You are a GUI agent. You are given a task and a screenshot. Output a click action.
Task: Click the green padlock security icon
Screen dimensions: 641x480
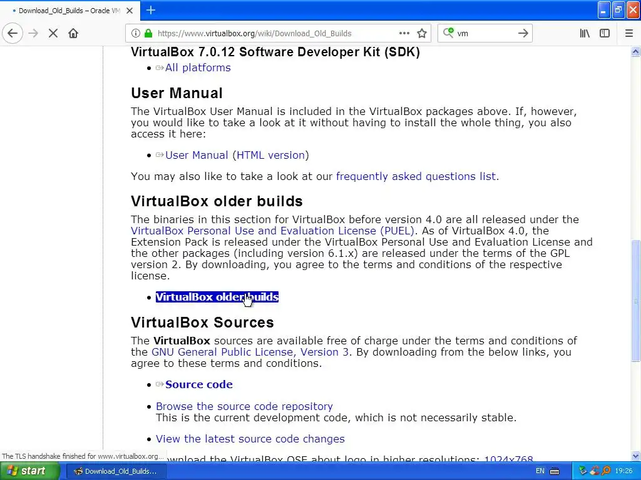click(x=148, y=34)
